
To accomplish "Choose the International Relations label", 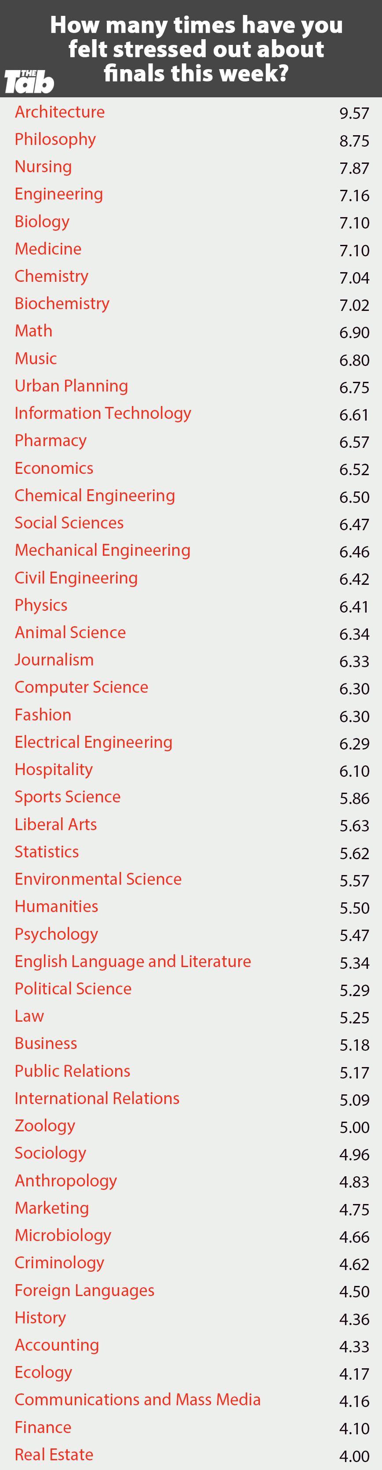I will [97, 1098].
